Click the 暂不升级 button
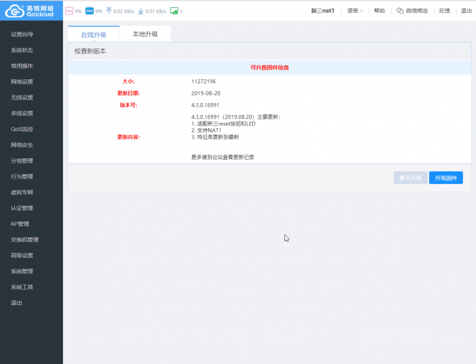This screenshot has height=364, width=476. (x=411, y=178)
